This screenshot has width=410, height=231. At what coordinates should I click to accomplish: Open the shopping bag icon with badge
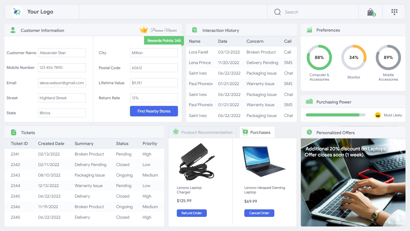click(x=371, y=12)
